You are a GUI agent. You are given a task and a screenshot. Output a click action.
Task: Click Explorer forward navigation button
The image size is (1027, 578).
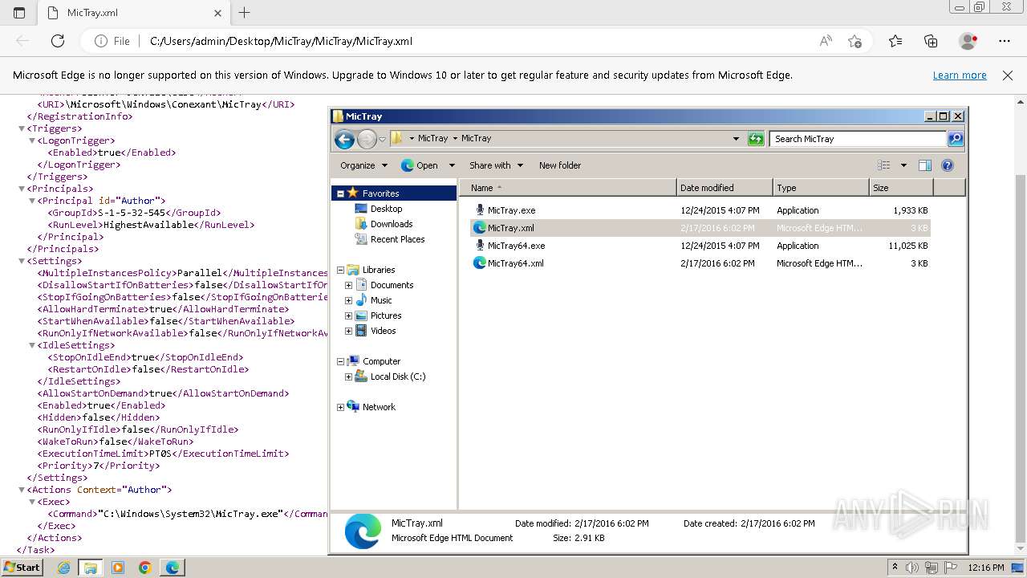tap(367, 139)
